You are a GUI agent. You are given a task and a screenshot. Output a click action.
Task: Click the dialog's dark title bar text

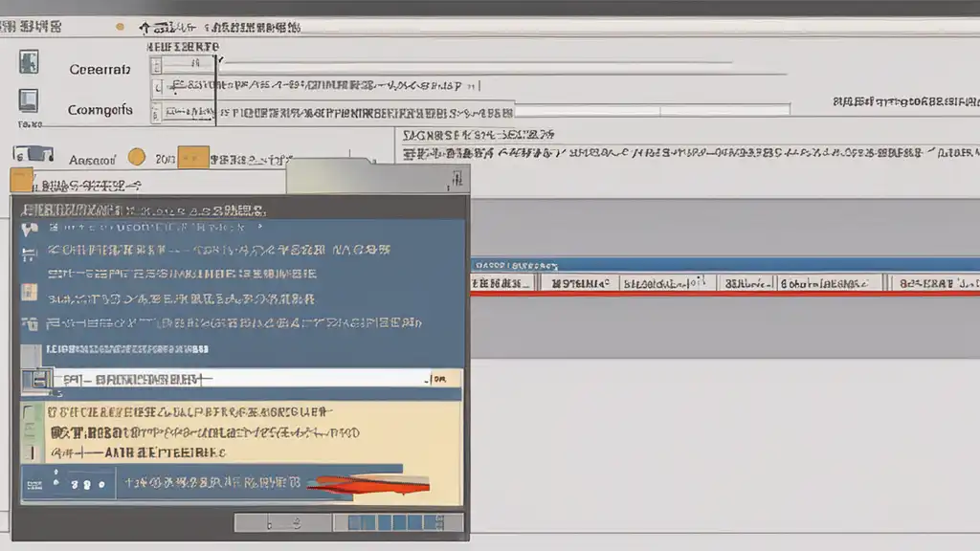click(x=144, y=209)
